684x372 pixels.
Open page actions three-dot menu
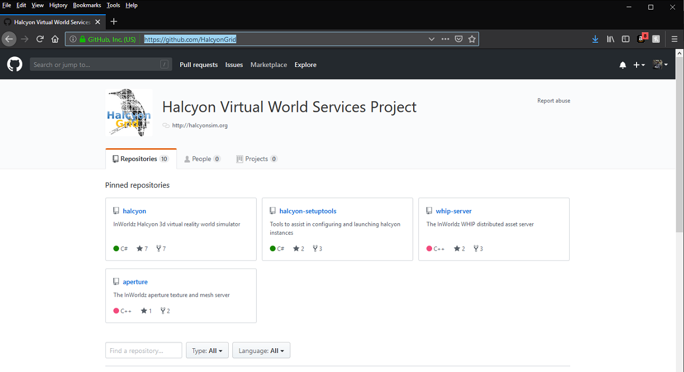445,39
